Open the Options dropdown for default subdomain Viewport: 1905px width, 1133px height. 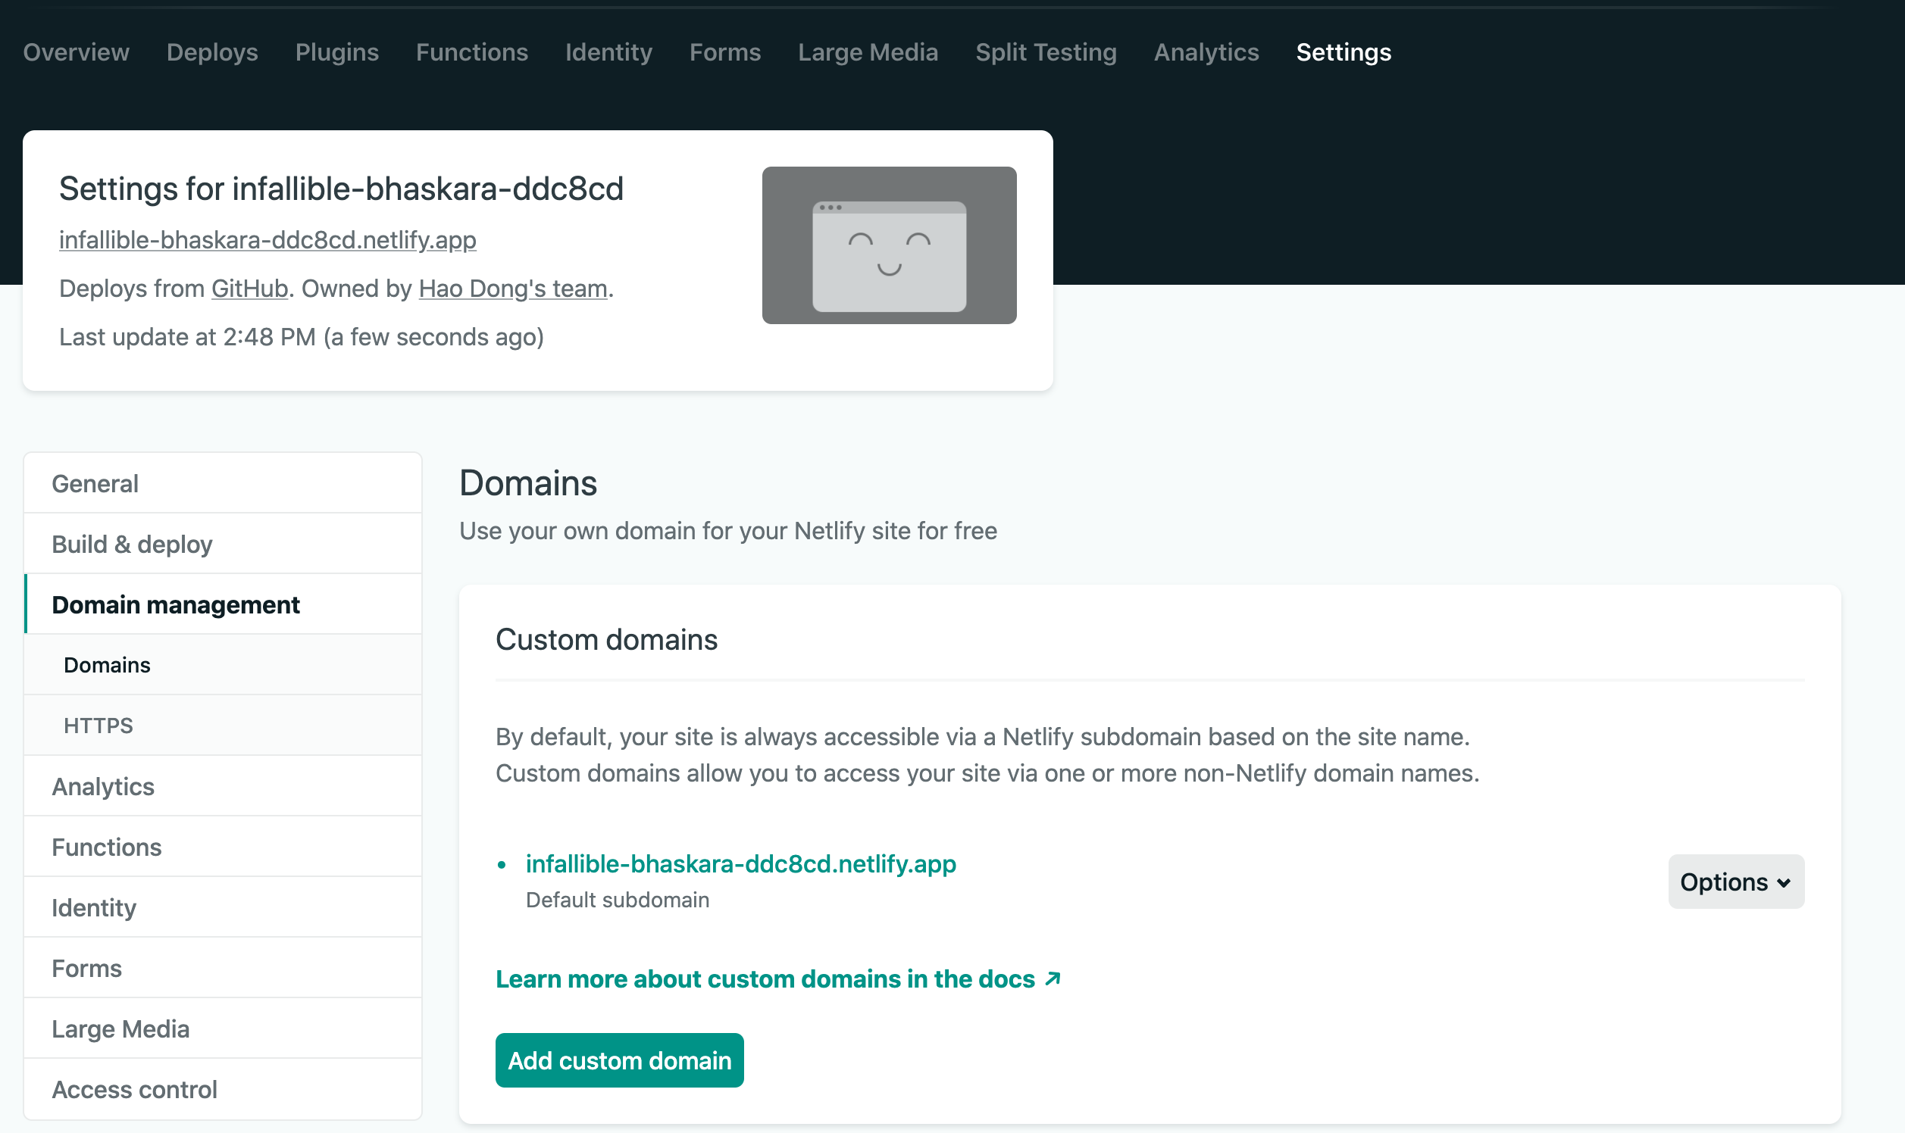[1735, 882]
